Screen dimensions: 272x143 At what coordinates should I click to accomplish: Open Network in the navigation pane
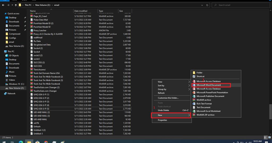coord(11,93)
